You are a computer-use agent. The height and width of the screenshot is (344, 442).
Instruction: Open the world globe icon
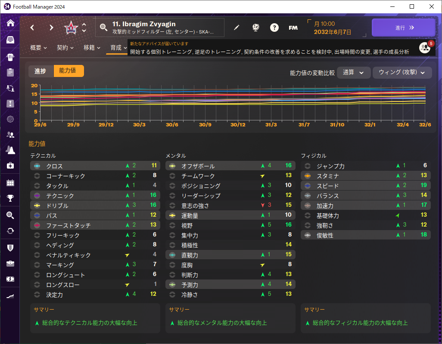click(255, 28)
